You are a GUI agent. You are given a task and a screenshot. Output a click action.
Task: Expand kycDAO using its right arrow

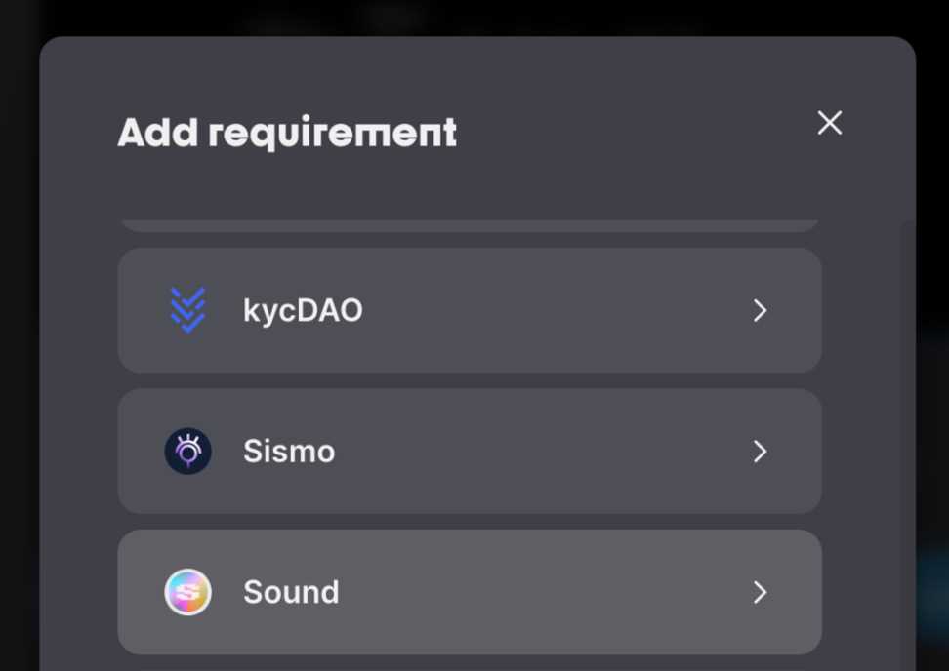tap(760, 310)
